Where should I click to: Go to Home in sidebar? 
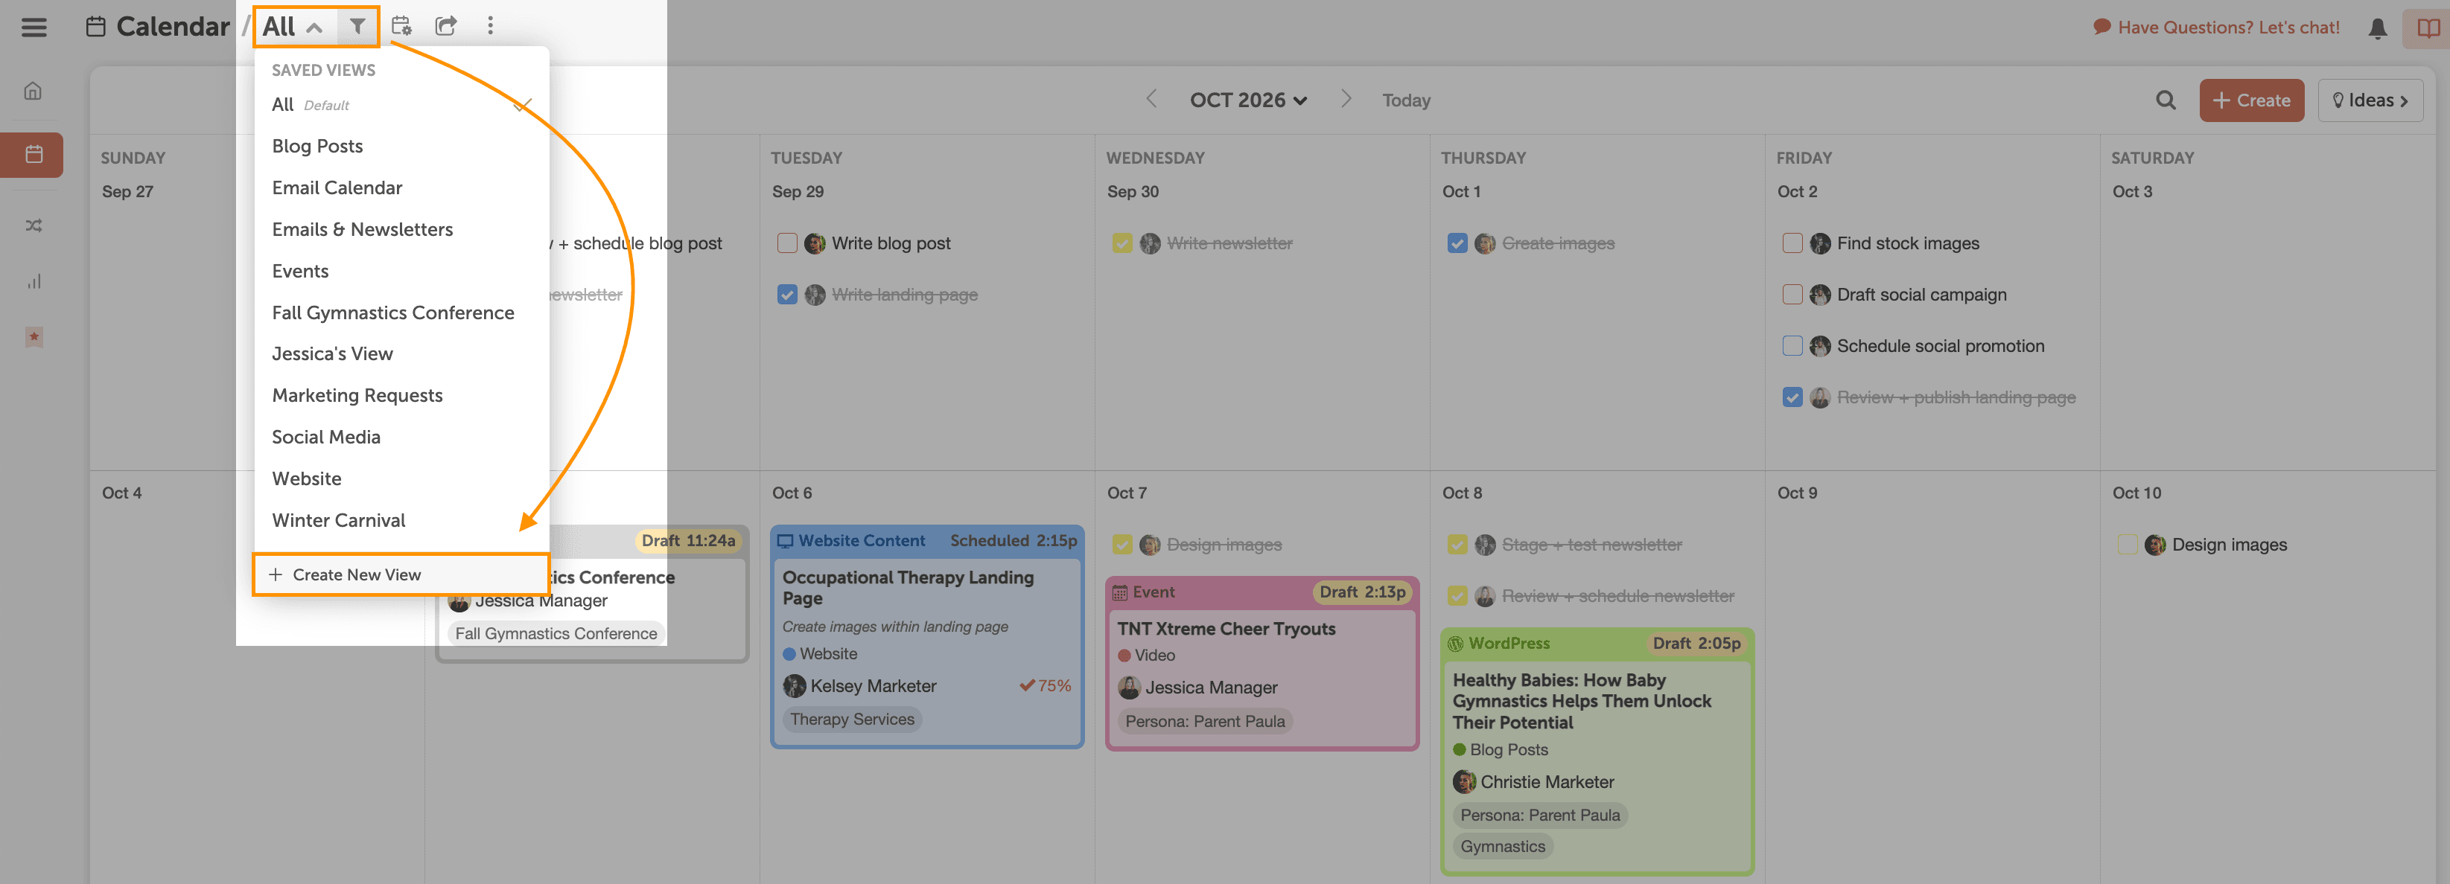click(x=34, y=92)
